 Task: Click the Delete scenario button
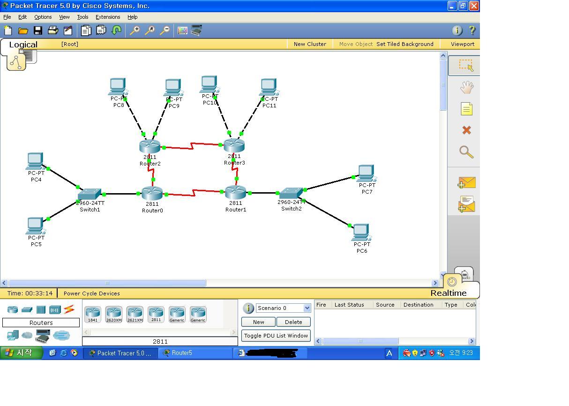click(293, 322)
